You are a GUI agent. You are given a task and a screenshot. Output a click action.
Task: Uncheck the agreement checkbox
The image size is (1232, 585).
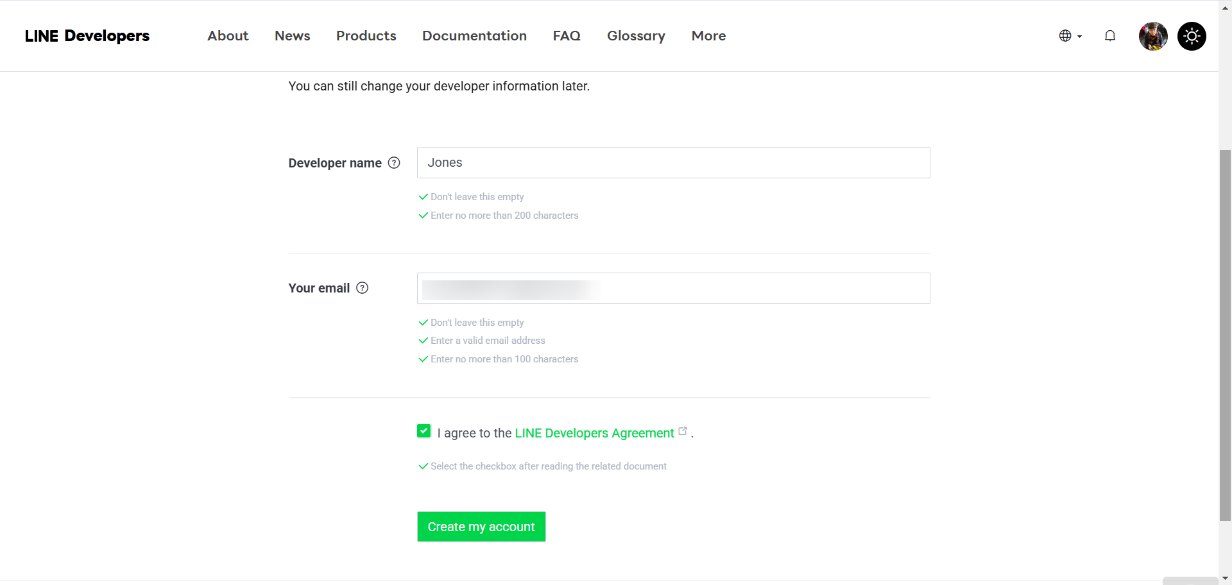pyautogui.click(x=424, y=431)
